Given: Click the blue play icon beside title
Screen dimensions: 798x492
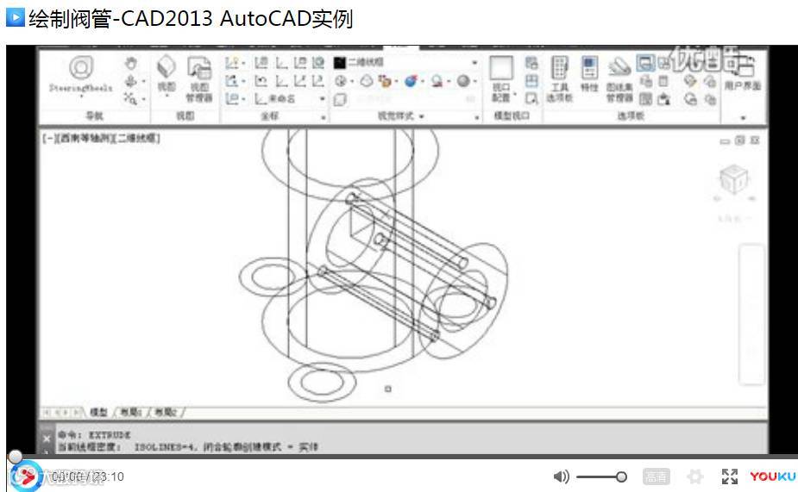Looking at the screenshot, I should coord(16,17).
